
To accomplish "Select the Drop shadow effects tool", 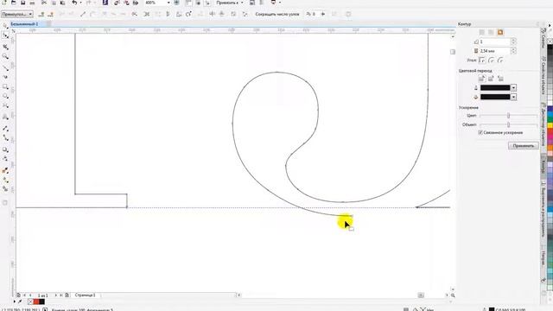I will (5, 149).
